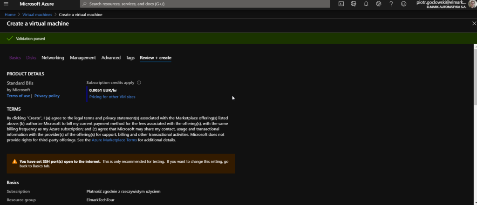Click the Validation passed message text
The height and width of the screenshot is (205, 477).
30,39
